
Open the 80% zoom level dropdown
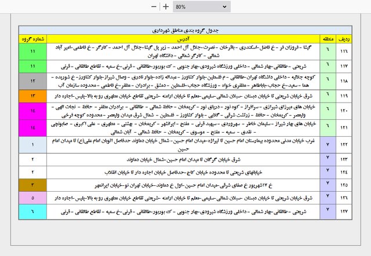point(202,6)
